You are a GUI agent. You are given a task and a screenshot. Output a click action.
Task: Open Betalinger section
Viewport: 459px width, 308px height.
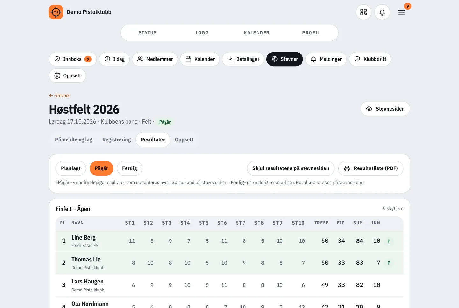[x=243, y=59]
